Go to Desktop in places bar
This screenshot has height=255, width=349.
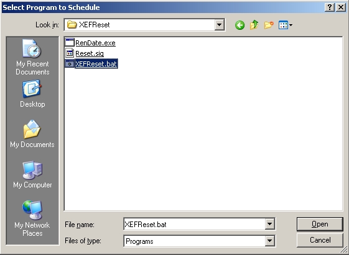coord(32,94)
